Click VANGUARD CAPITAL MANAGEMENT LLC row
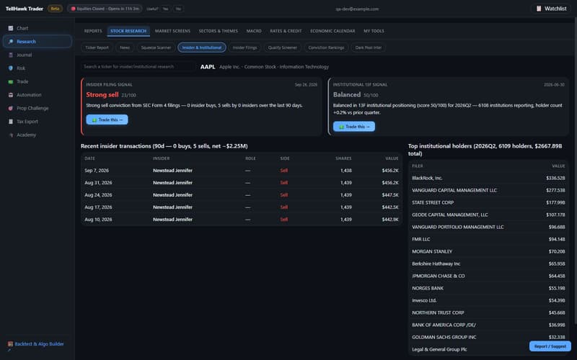This screenshot has width=577, height=360. pyautogui.click(x=488, y=190)
